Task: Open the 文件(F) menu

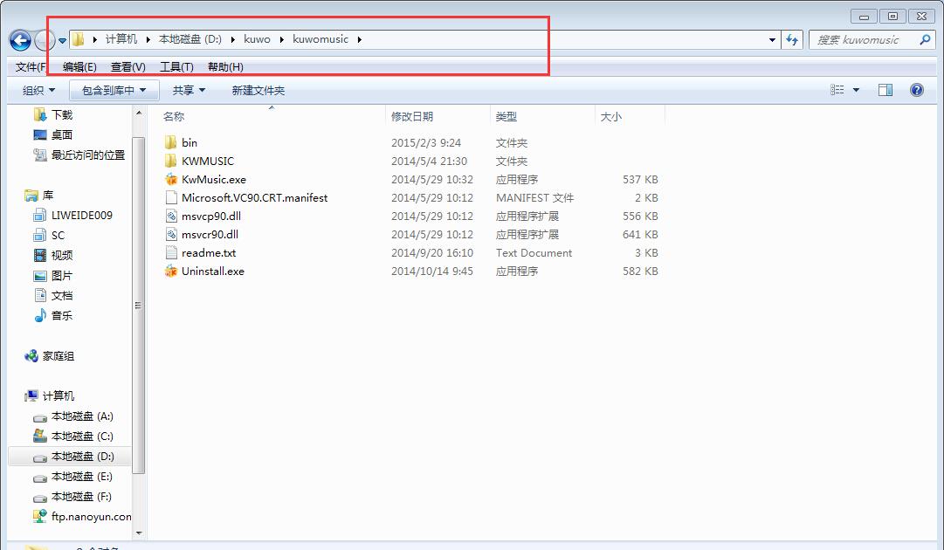Action: pyautogui.click(x=31, y=67)
